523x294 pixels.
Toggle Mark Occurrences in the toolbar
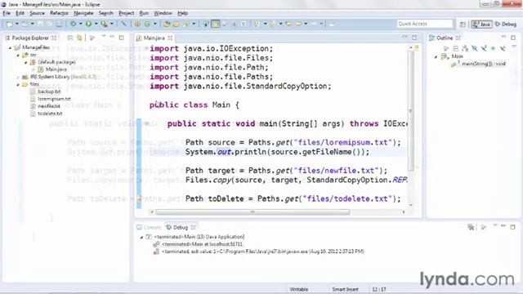[x=216, y=24]
